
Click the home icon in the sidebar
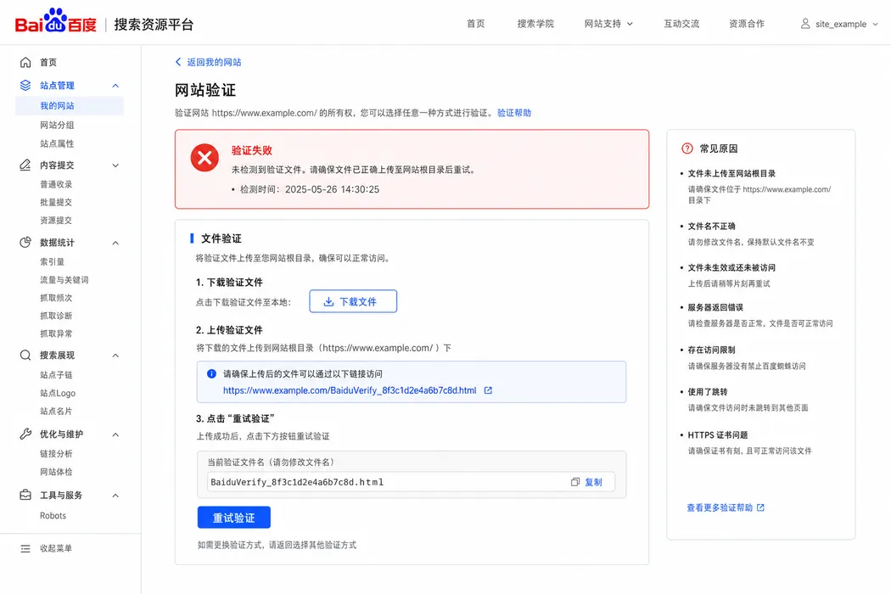pos(25,62)
